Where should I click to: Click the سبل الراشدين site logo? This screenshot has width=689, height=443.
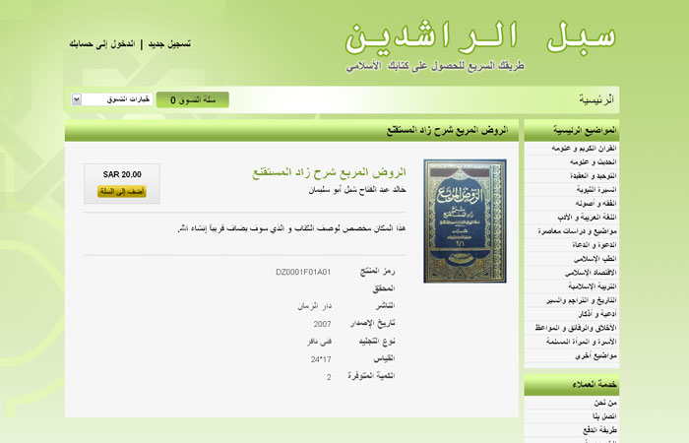[x=480, y=37]
